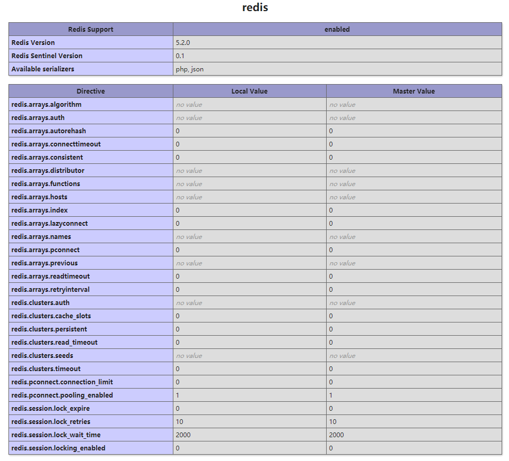Select the 'redis.session.lock_wait_time' directive
The height and width of the screenshot is (461, 509).
click(56, 435)
